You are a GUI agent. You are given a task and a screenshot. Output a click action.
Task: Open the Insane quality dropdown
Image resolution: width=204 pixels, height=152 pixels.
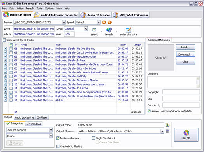point(51,136)
